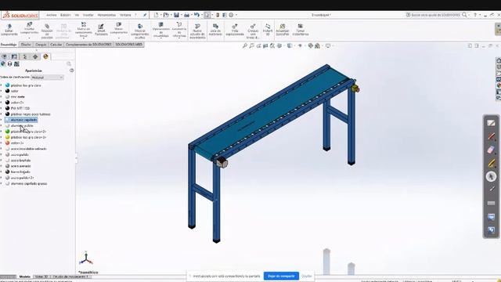Click the Dejar de compartir button

(x=281, y=276)
